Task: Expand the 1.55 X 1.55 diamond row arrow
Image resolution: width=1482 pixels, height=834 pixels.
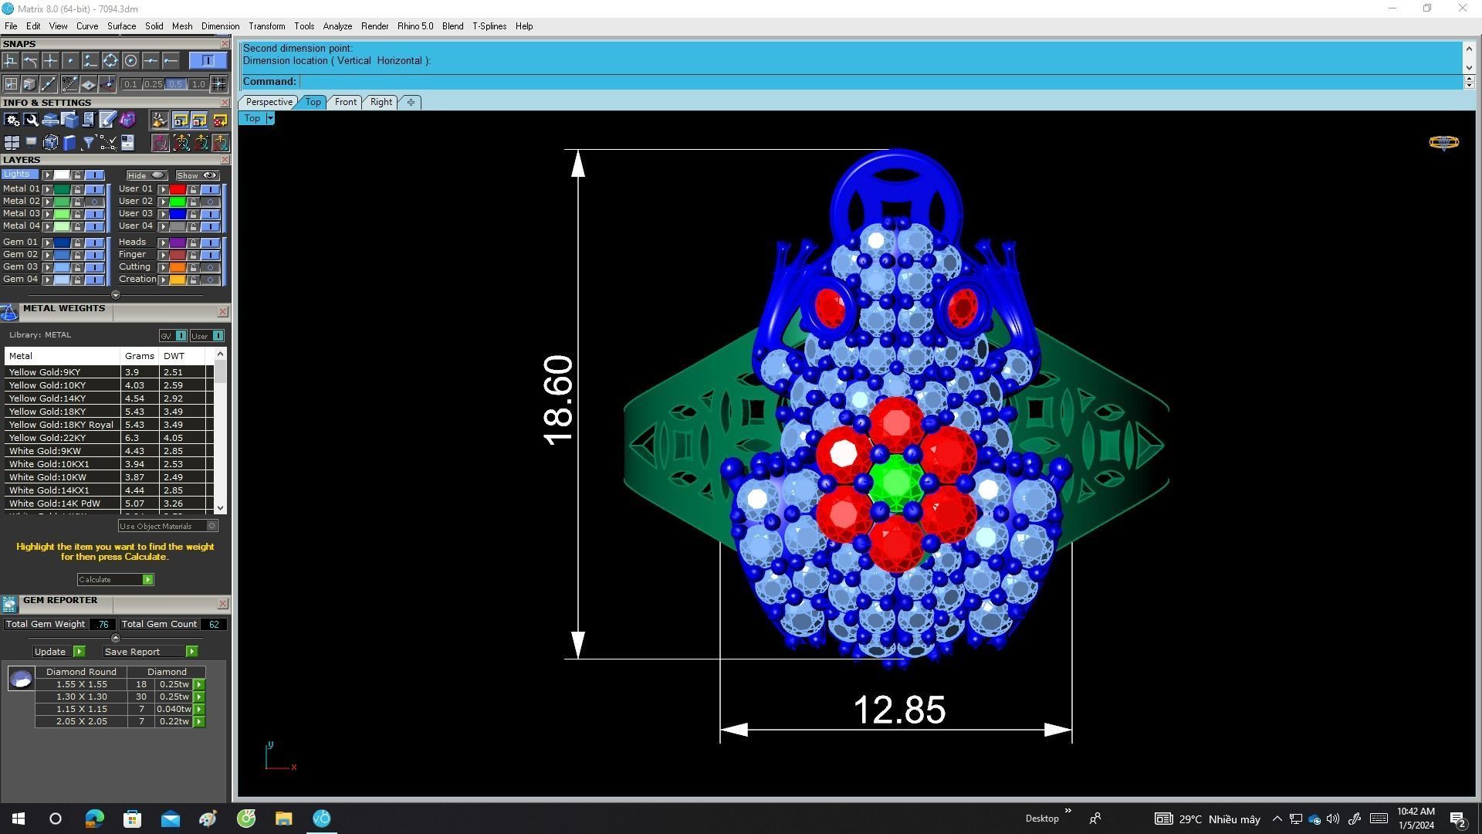Action: tap(199, 684)
